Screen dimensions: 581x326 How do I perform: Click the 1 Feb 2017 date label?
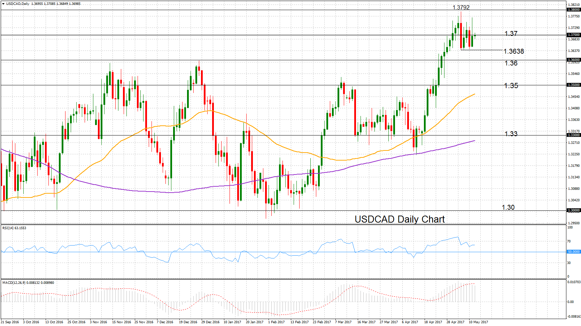276,322
